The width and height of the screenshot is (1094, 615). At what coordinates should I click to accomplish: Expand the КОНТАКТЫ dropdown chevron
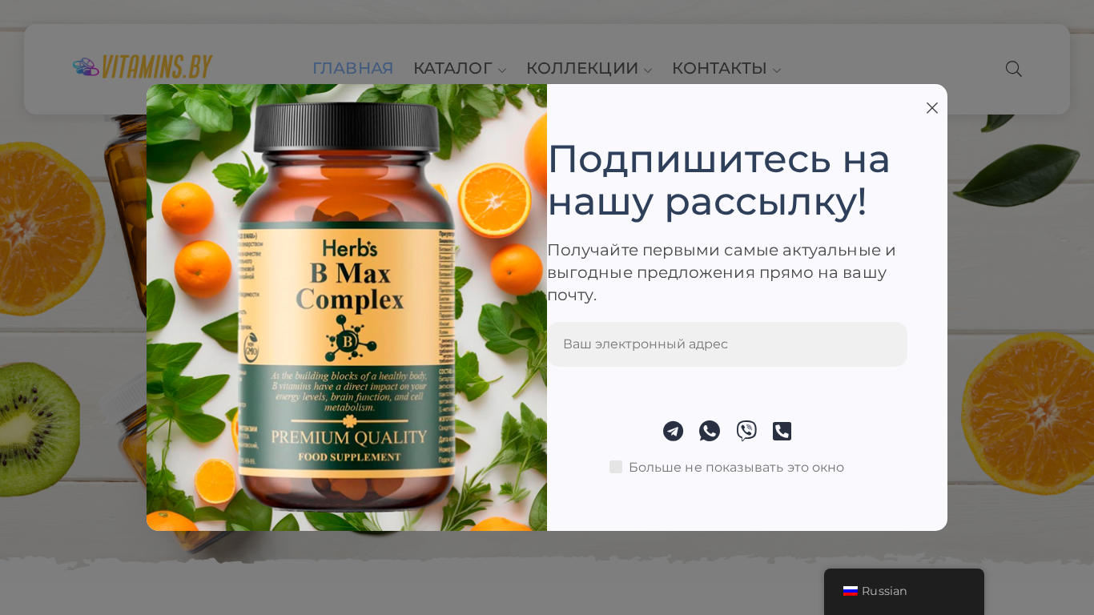(777, 70)
